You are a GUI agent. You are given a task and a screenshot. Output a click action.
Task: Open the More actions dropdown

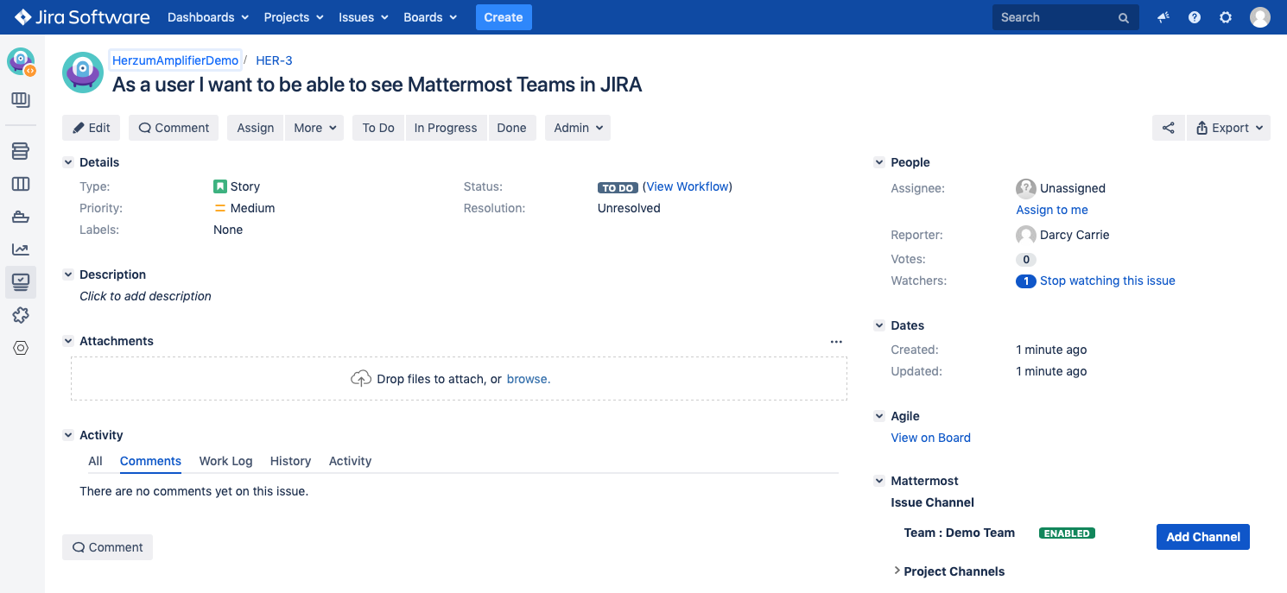tap(314, 128)
